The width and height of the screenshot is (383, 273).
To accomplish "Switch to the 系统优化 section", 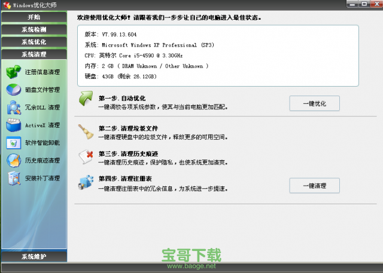I will pos(34,42).
